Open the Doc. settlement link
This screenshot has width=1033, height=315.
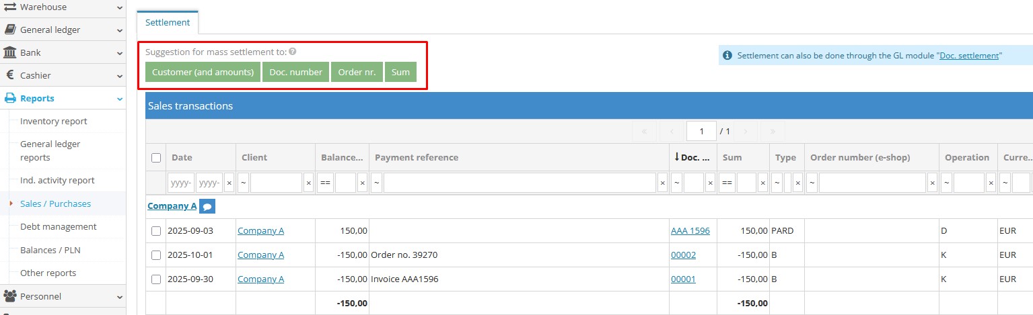pos(969,56)
